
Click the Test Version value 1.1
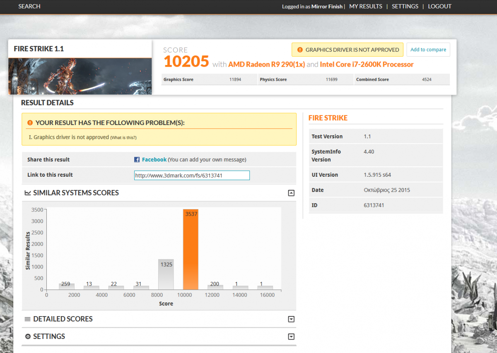click(x=367, y=137)
